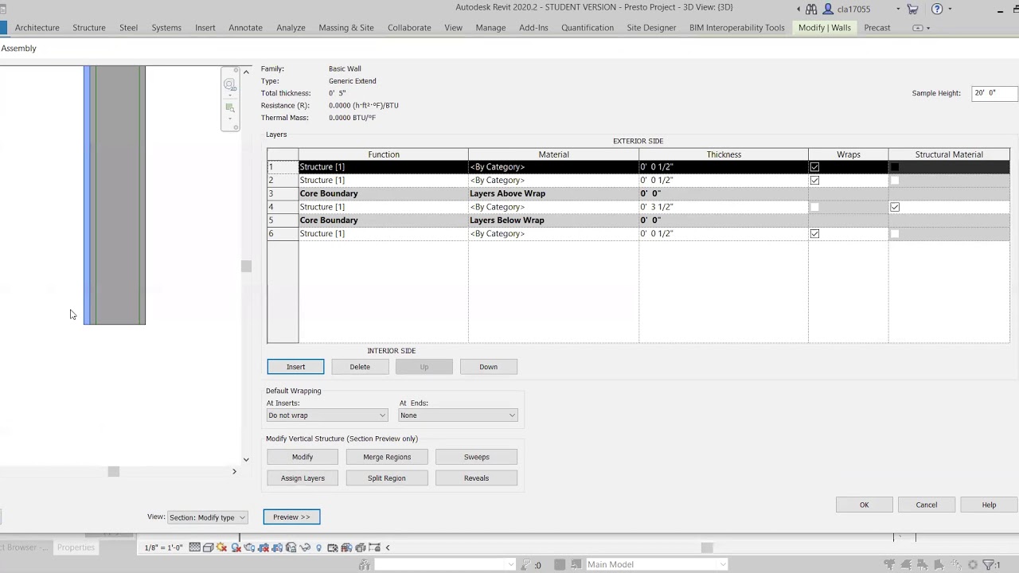The width and height of the screenshot is (1019, 573).
Task: Click the Insert layer button
Action: coord(295,367)
